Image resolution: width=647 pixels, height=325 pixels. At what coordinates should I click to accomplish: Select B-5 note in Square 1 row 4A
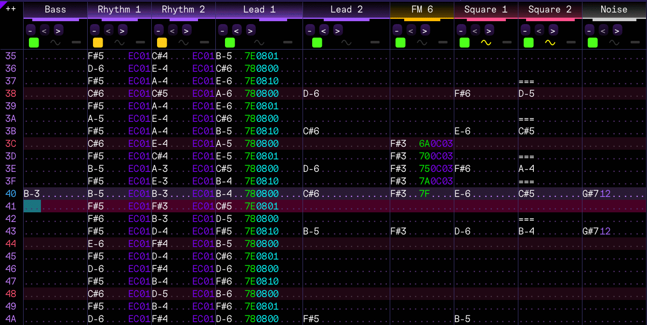[x=462, y=319]
